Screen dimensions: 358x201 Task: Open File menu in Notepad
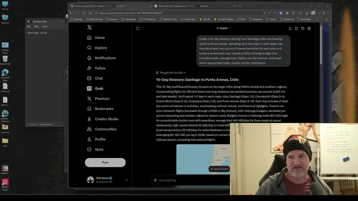tap(29, 27)
